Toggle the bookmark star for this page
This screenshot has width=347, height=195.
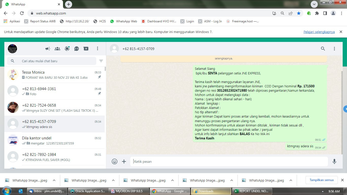click(299, 13)
